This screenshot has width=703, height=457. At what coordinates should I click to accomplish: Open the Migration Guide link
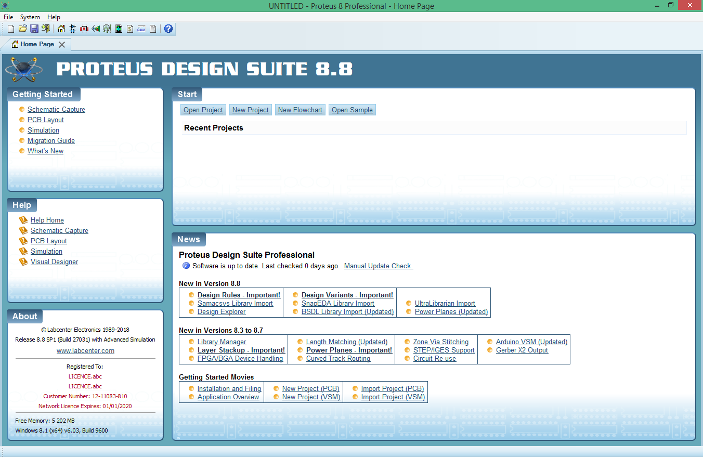coord(51,141)
